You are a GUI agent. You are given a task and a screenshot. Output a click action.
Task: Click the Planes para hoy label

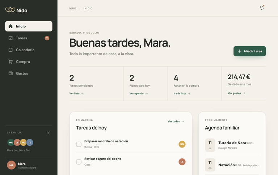coord(139,86)
